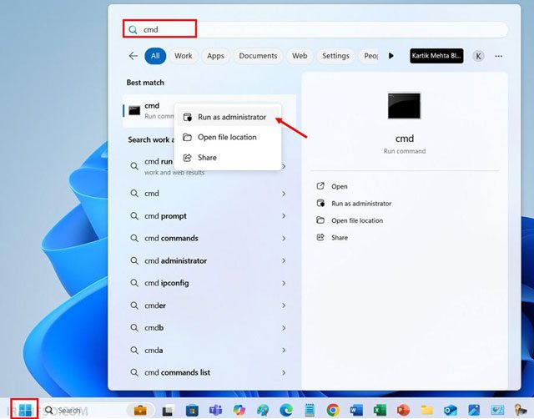Expand the 'cmd prompt' suggestion chevron
Image resolution: width=534 pixels, height=419 pixels.
[284, 216]
